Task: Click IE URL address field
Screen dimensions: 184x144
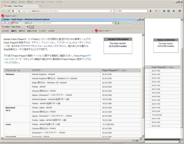Action: 63,23
